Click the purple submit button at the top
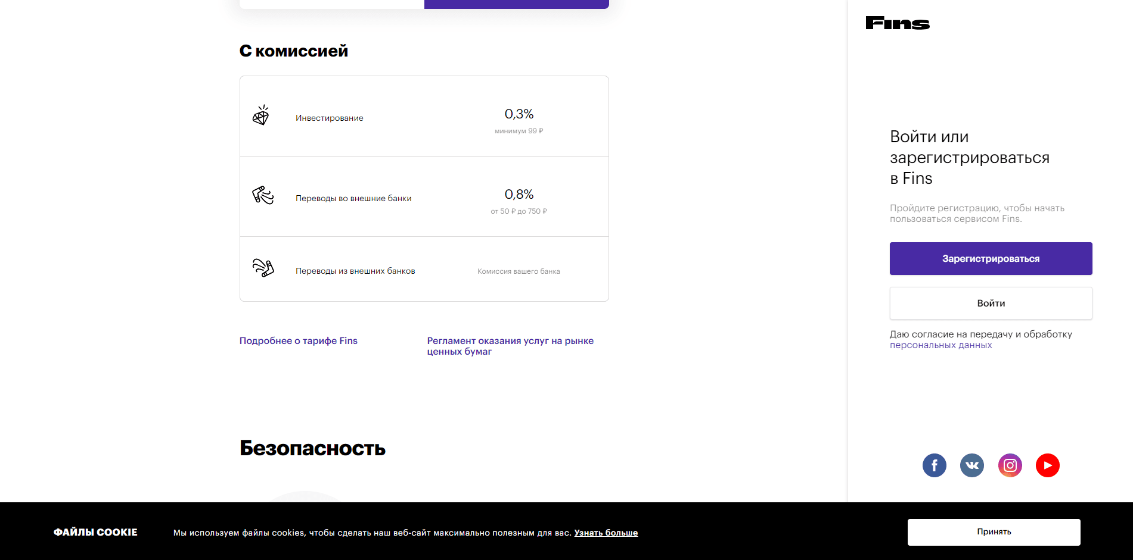1133x560 pixels. tap(516, 3)
